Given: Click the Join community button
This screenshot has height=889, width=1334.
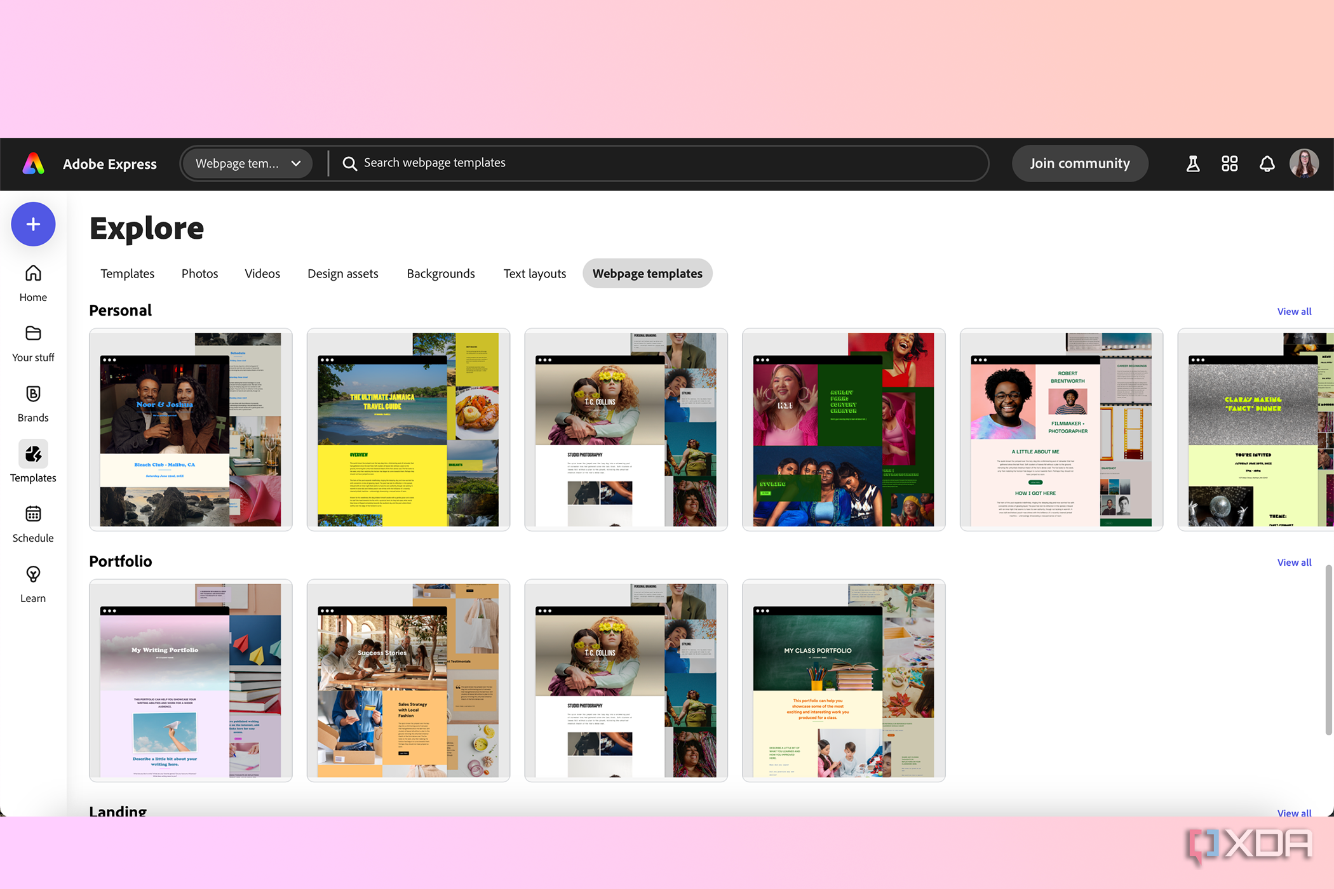Looking at the screenshot, I should 1079,164.
